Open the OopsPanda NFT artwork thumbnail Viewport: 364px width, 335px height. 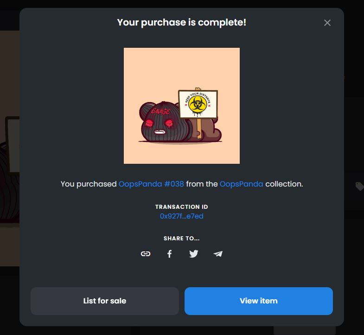182,106
